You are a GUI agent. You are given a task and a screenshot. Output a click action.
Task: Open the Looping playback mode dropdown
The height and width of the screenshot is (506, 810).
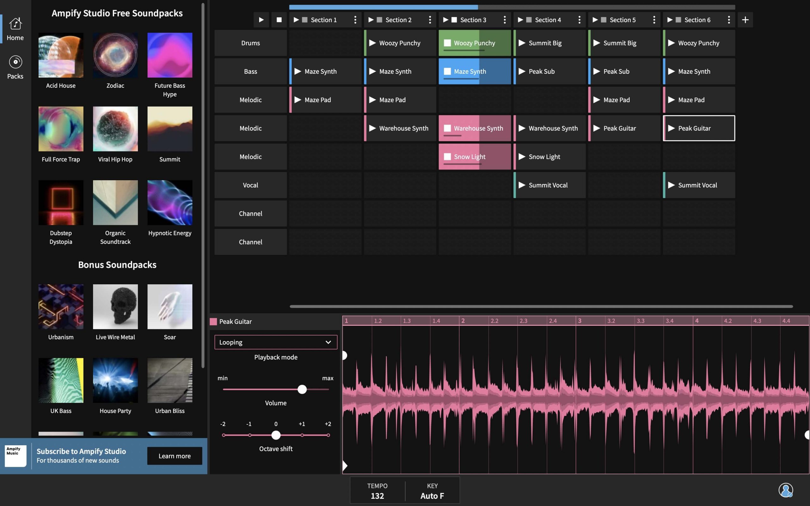[x=276, y=342]
